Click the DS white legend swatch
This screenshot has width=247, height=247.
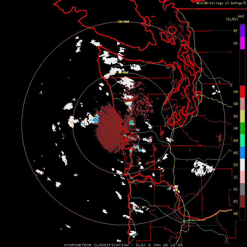coord(242,165)
